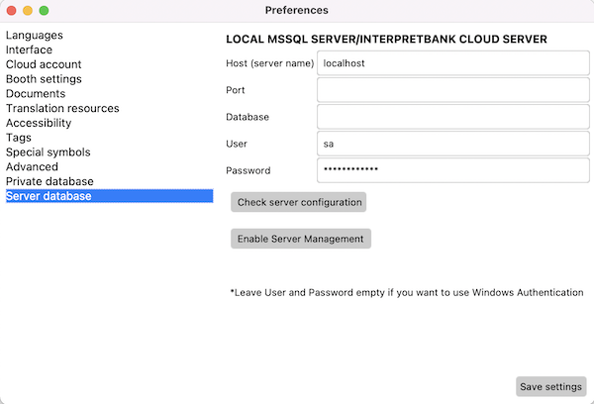
Task: Click the Port label
Action: (236, 90)
